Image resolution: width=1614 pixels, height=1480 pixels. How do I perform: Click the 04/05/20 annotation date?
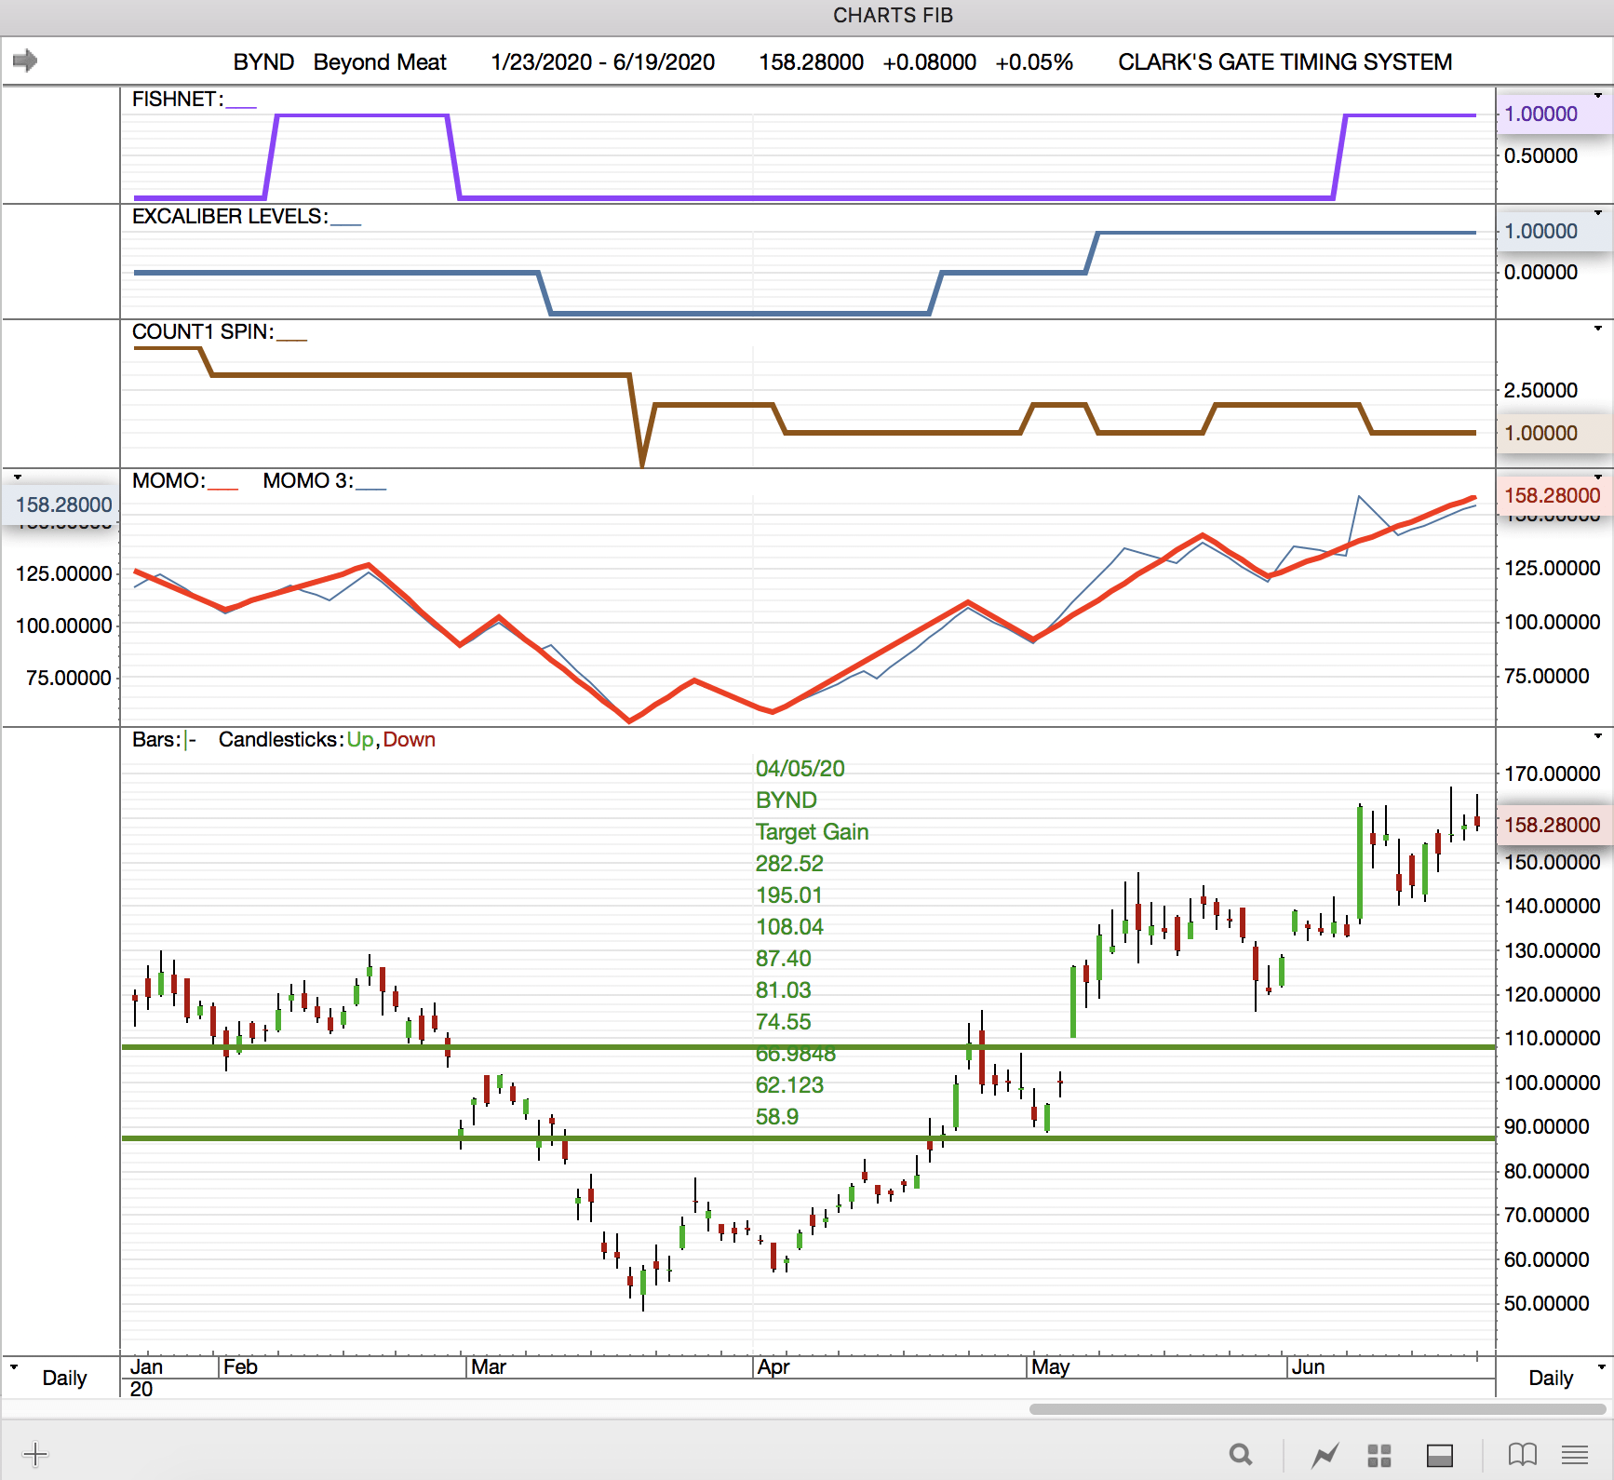(800, 769)
